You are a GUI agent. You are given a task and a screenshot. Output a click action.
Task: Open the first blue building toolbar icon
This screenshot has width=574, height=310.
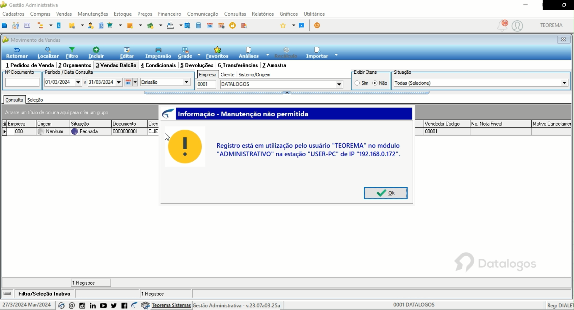click(5, 25)
